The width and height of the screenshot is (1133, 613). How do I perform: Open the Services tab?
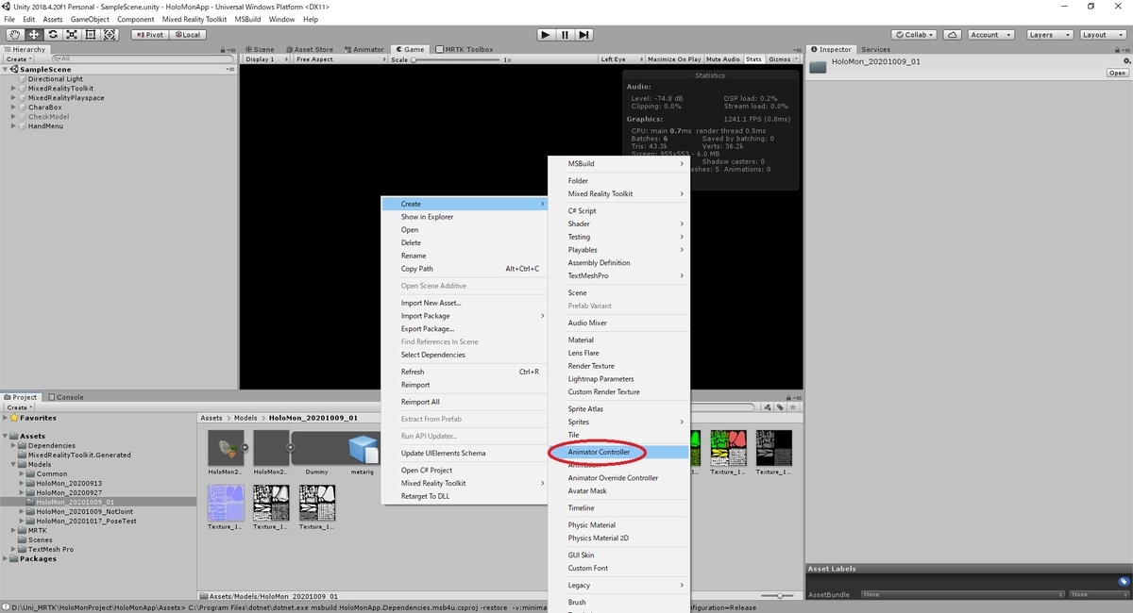pyautogui.click(x=875, y=49)
